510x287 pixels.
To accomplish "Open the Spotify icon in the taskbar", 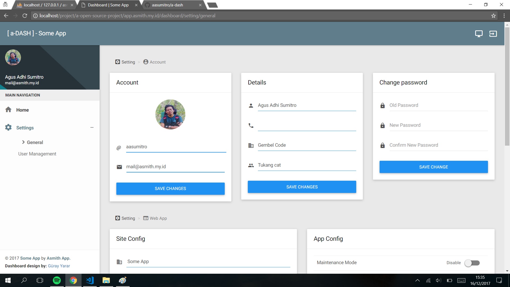I will tap(57, 280).
